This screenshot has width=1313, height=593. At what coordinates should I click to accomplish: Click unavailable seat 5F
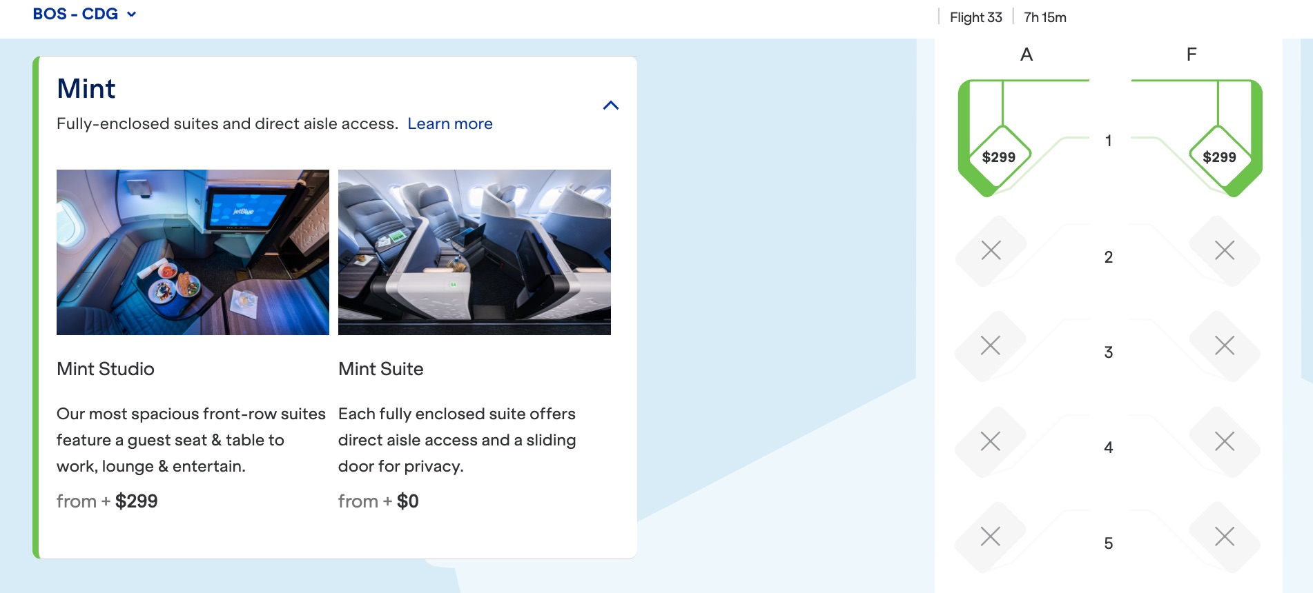click(1225, 536)
